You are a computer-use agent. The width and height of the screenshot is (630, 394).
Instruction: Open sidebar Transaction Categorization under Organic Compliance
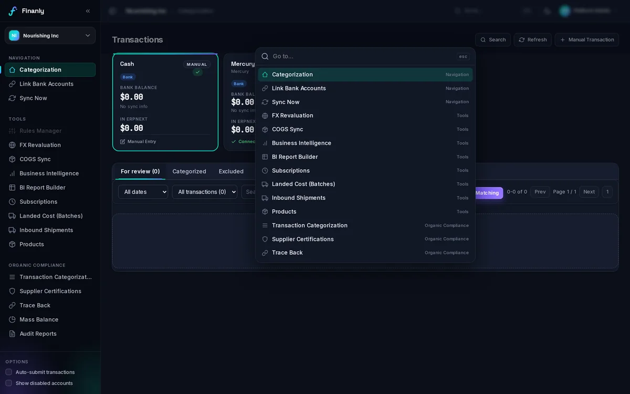click(x=50, y=277)
